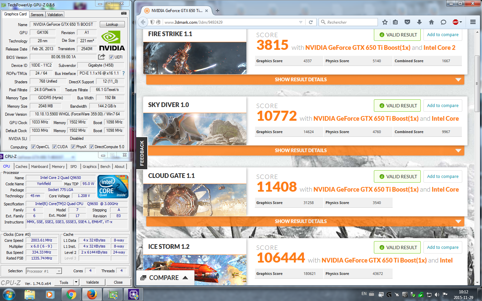Image resolution: width=482 pixels, height=301 pixels.
Task: Launch Windows Media Player from taskbar
Action: click(50, 295)
